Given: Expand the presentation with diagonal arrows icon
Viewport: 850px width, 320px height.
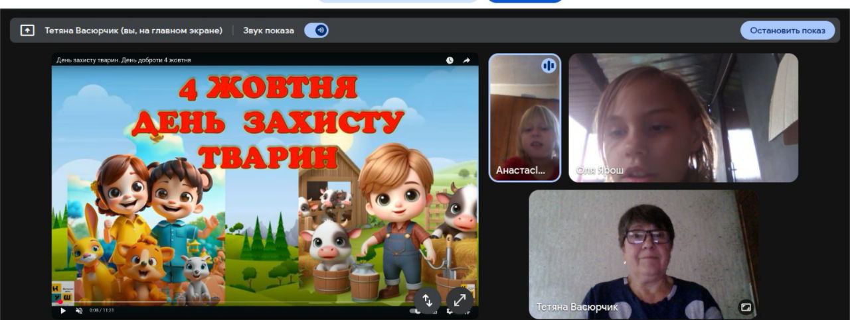Looking at the screenshot, I should (x=460, y=301).
